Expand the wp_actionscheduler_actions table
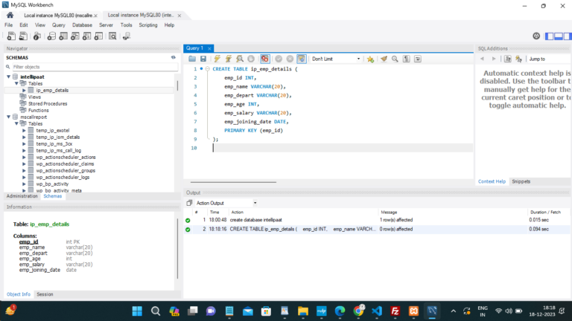Viewport: 572px width, 321px height. click(24, 158)
